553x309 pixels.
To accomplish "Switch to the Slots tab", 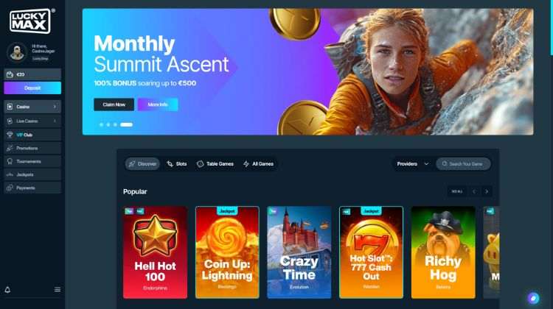I will point(177,164).
